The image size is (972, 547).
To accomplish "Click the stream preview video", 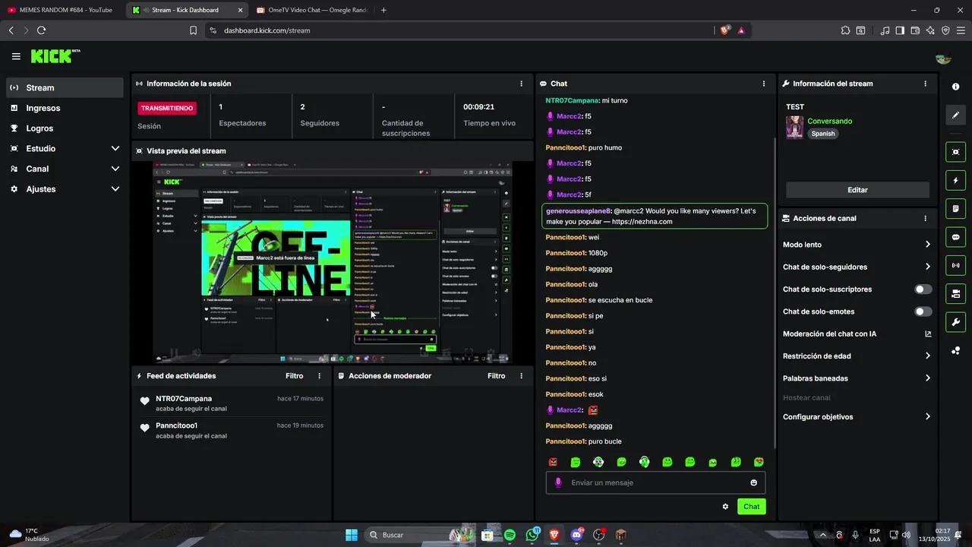I will click(x=333, y=262).
